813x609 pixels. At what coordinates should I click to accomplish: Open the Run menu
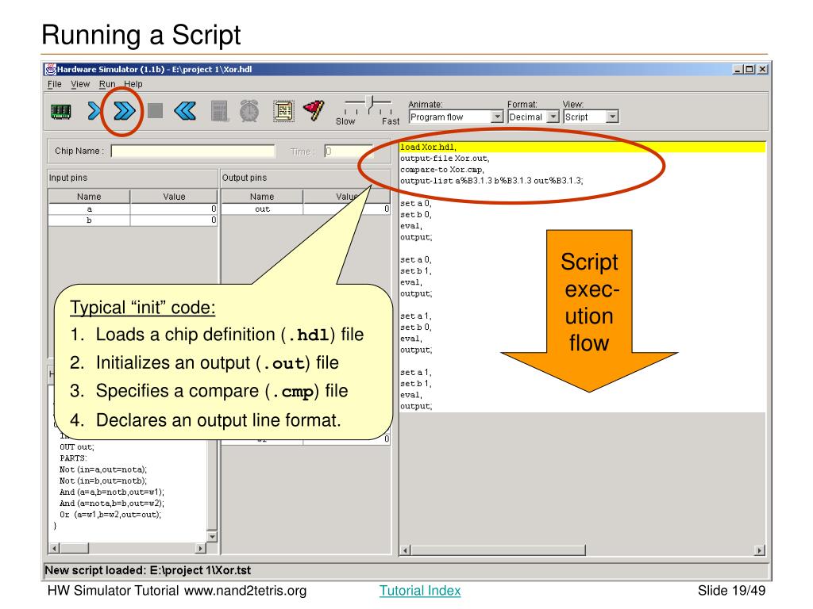click(107, 84)
